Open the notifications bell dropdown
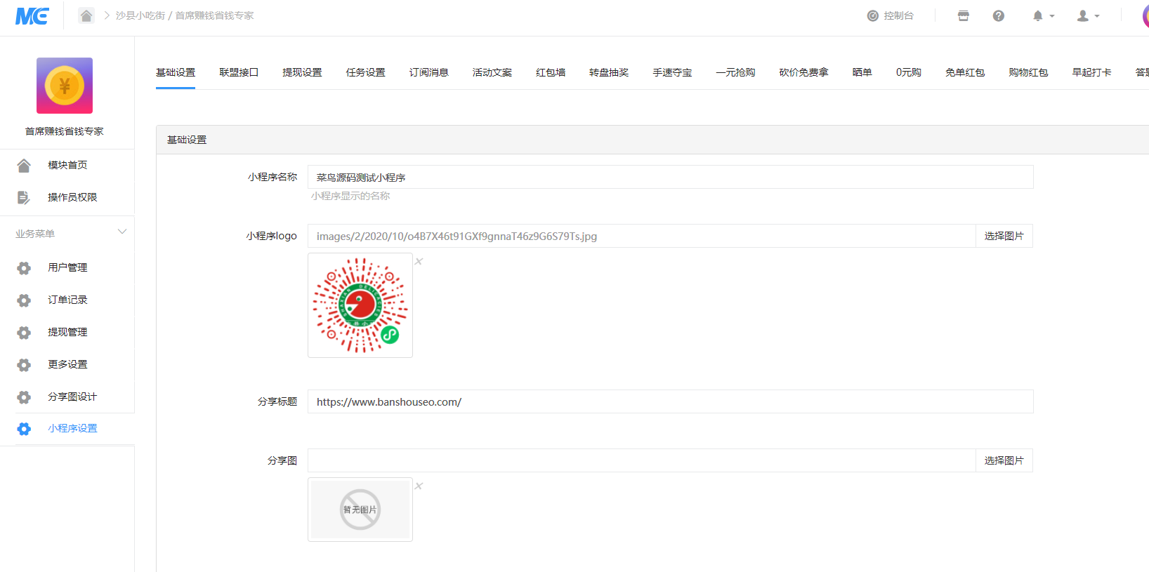This screenshot has width=1149, height=572. coord(1042,15)
